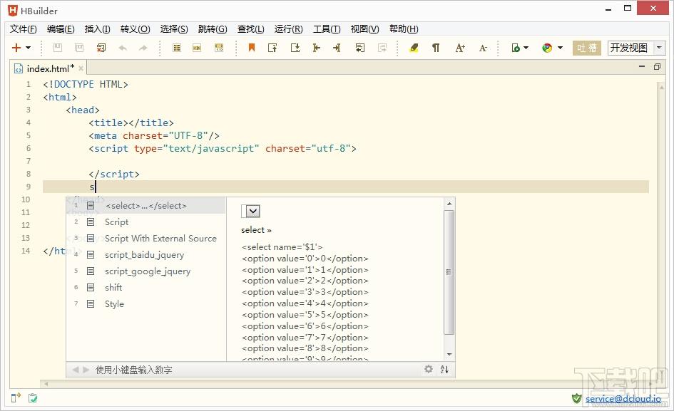Toggle the orange Bookmark icon
The width and height of the screenshot is (674, 411).
(x=252, y=48)
